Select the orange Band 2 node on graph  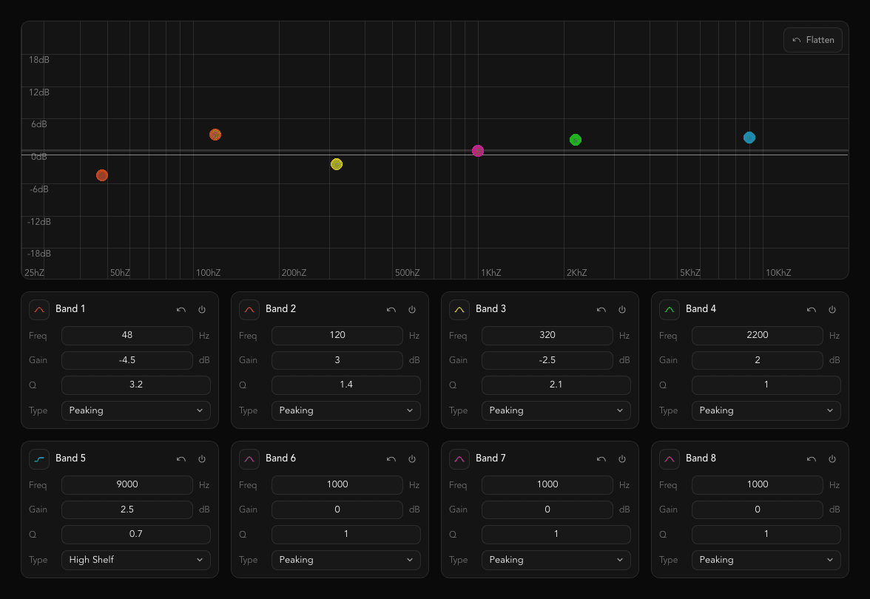215,135
